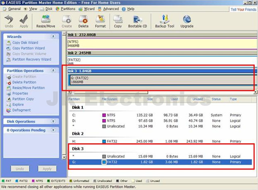Open the View menu

tap(31, 9)
